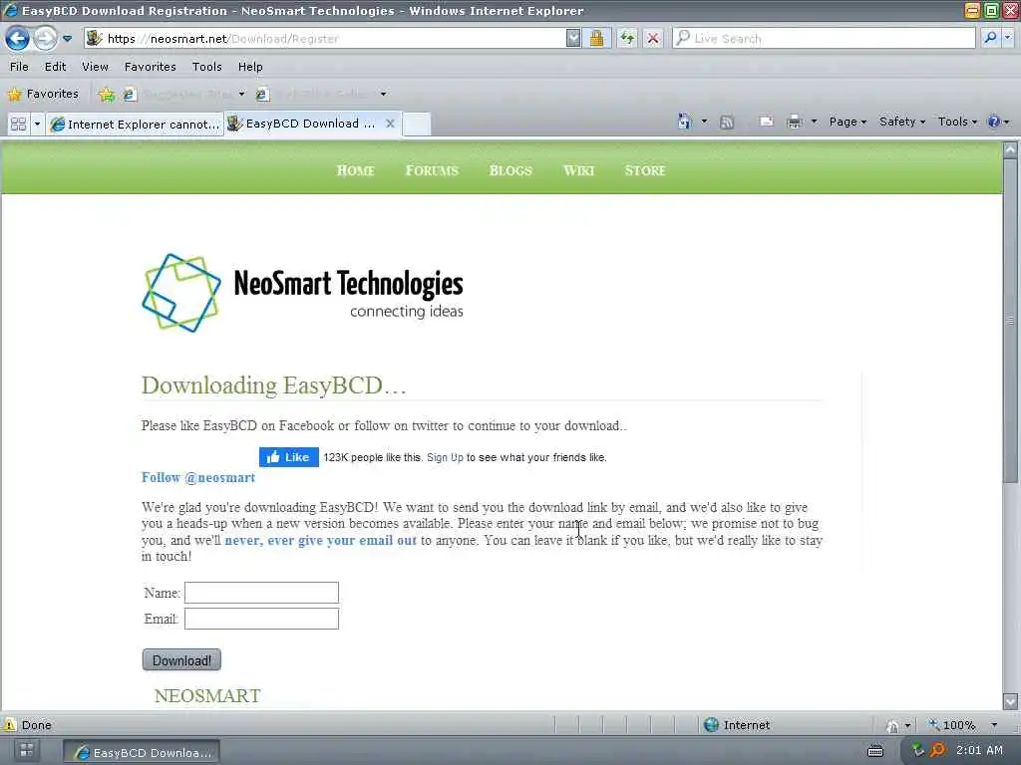Open the recent pages dropdown beside Forward

[67, 39]
